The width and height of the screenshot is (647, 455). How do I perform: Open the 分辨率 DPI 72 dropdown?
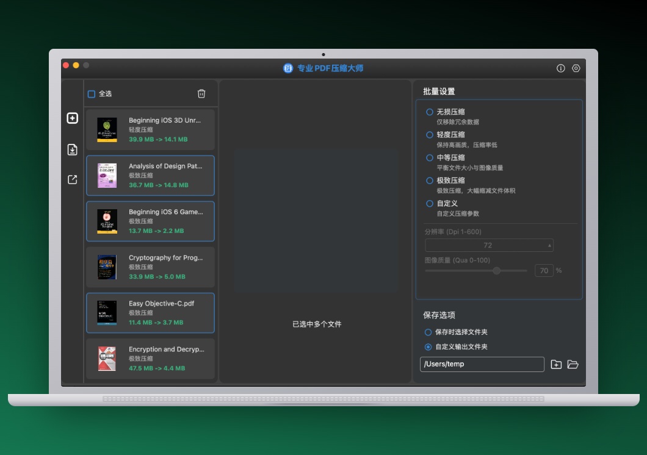(489, 245)
